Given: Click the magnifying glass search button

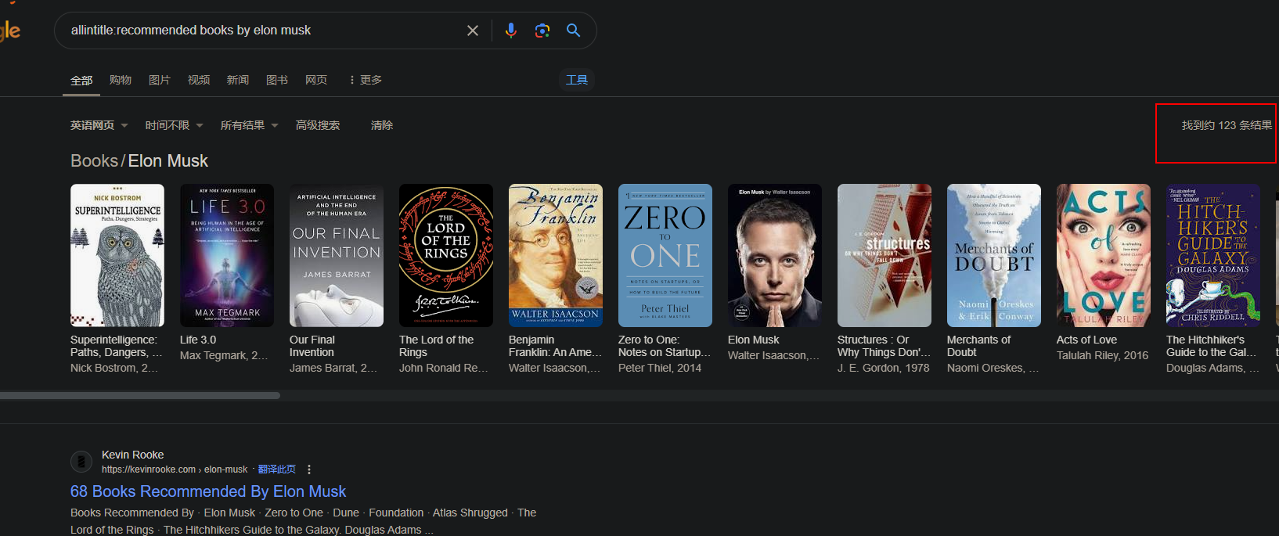Looking at the screenshot, I should (x=573, y=31).
